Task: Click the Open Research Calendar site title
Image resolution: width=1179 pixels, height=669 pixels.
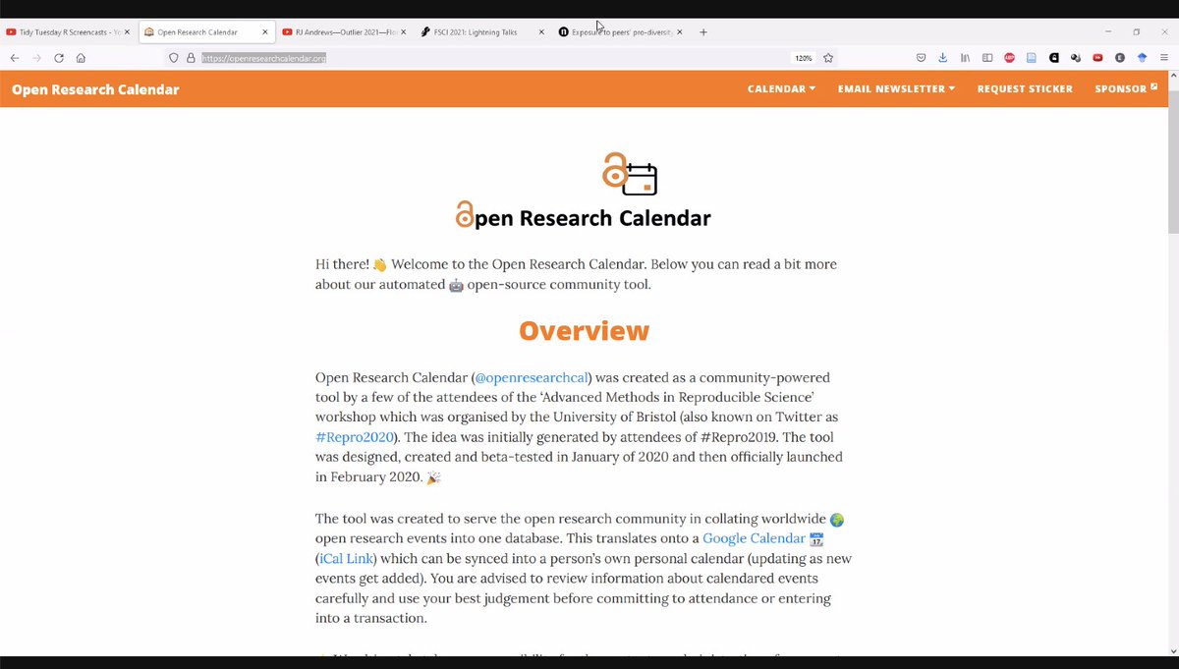Action: [x=95, y=89]
